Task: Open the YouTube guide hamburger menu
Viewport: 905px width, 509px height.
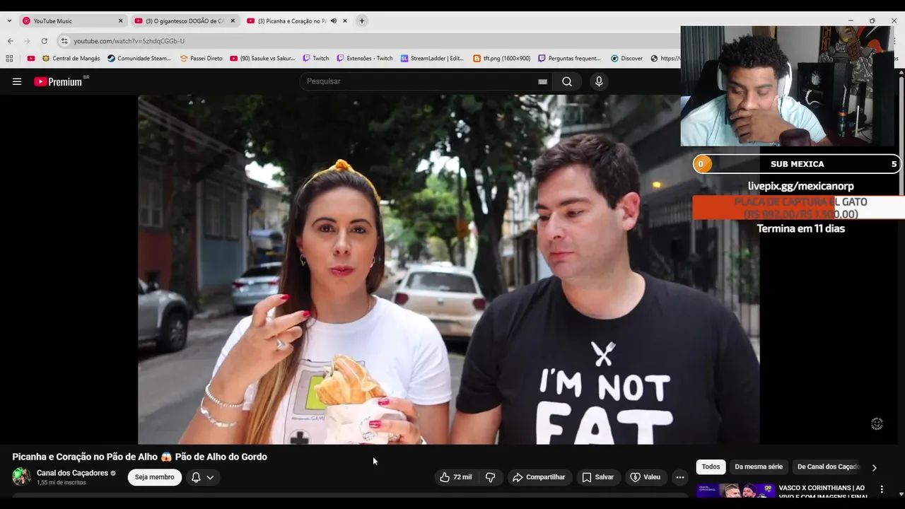Action: (x=17, y=81)
